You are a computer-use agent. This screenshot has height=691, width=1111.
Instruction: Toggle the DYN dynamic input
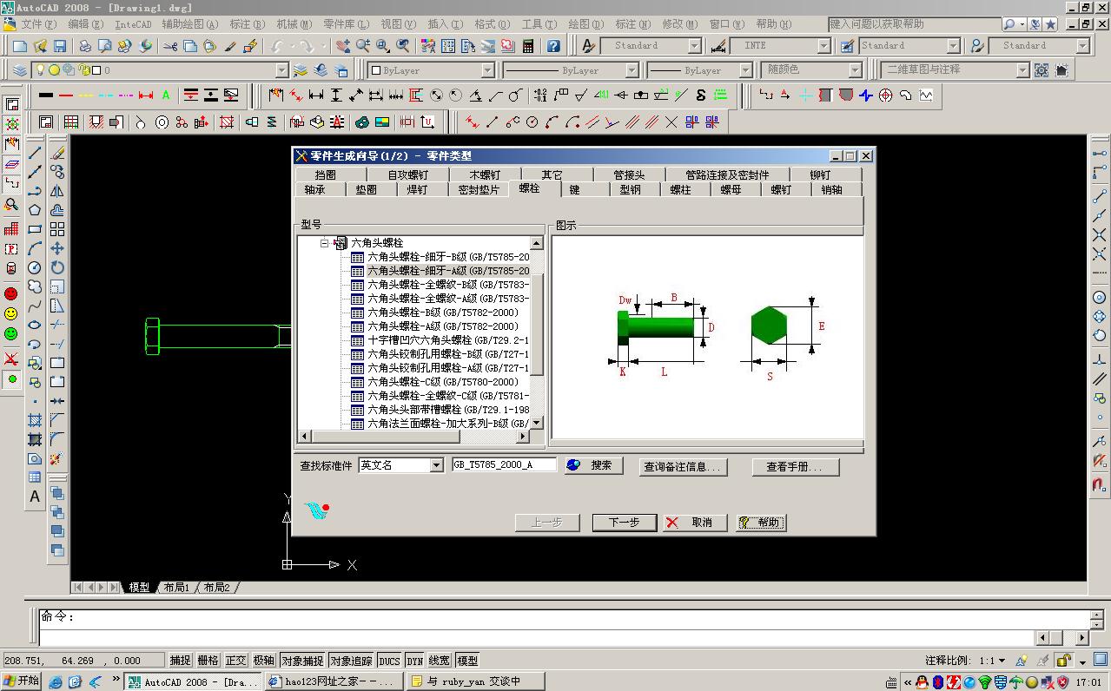415,661
